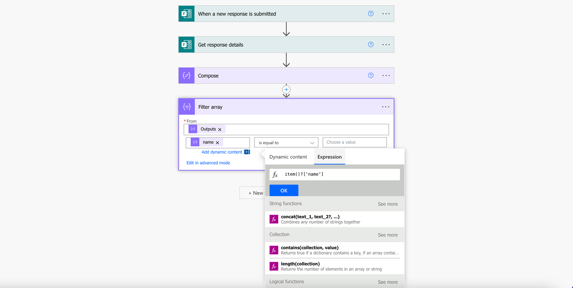
Task: Open trigger step ellipsis menu
Action: tap(386, 14)
